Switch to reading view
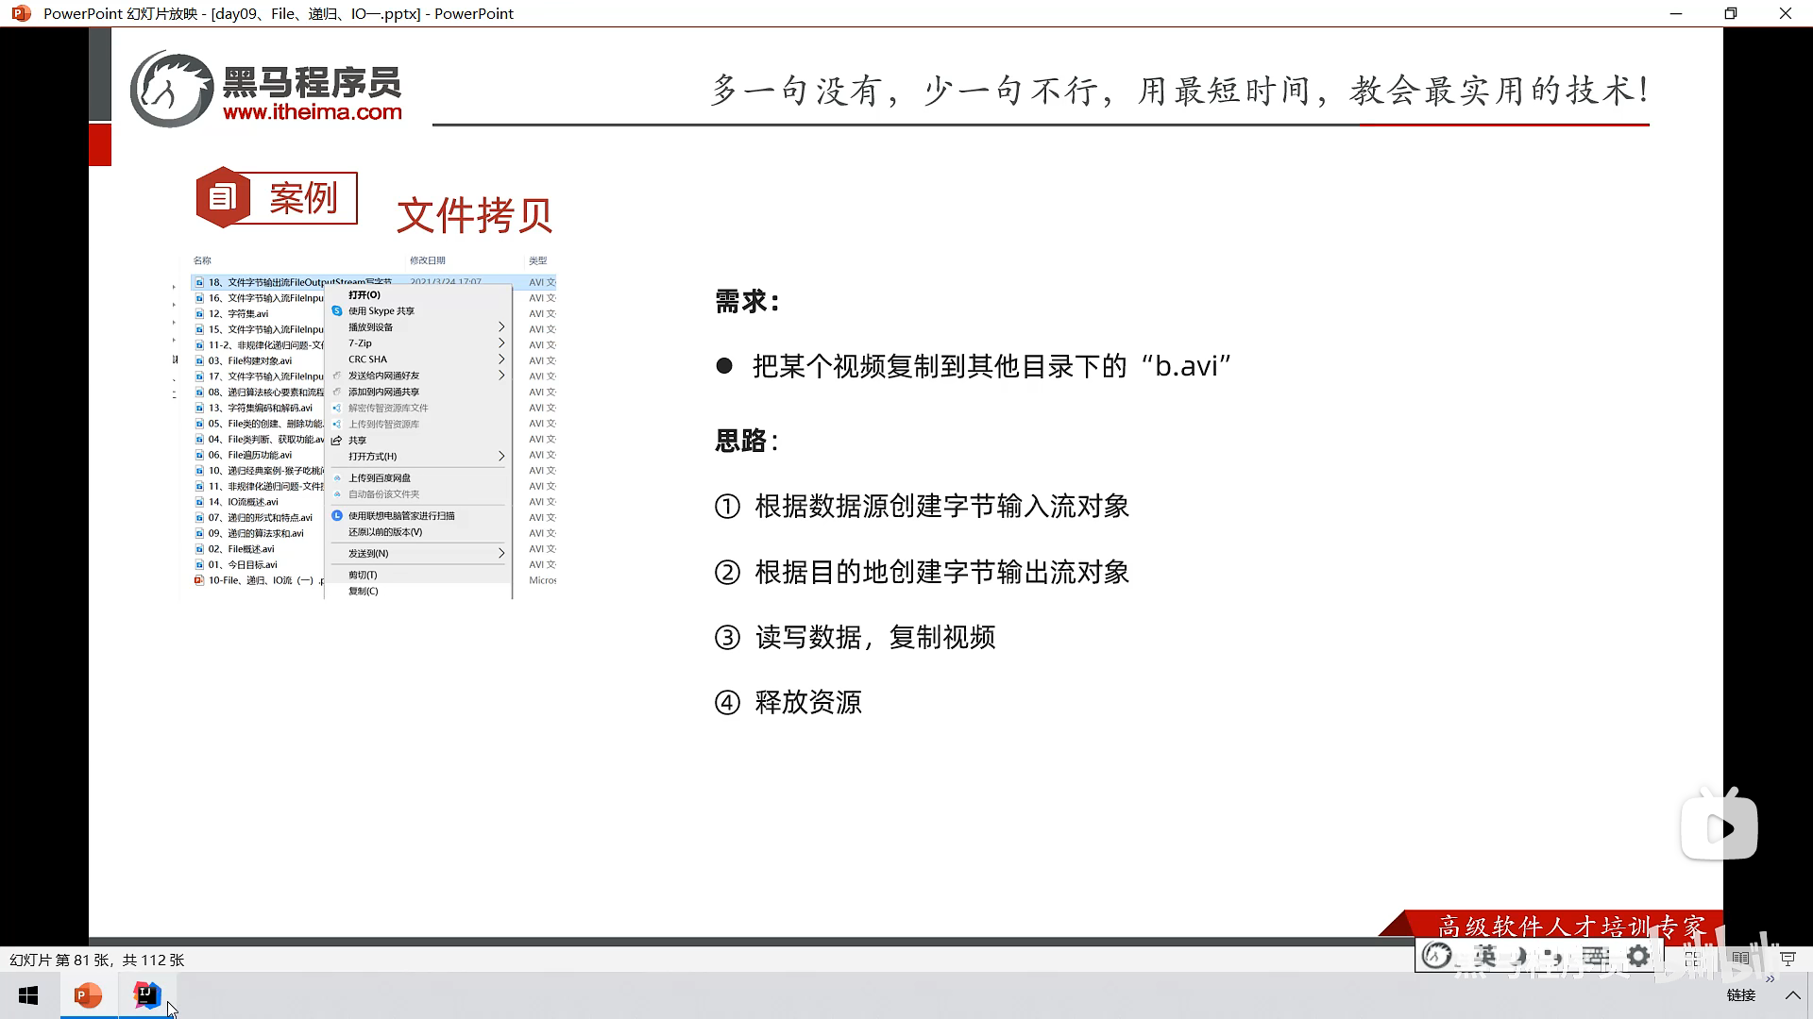Image resolution: width=1813 pixels, height=1019 pixels. [x=1740, y=959]
